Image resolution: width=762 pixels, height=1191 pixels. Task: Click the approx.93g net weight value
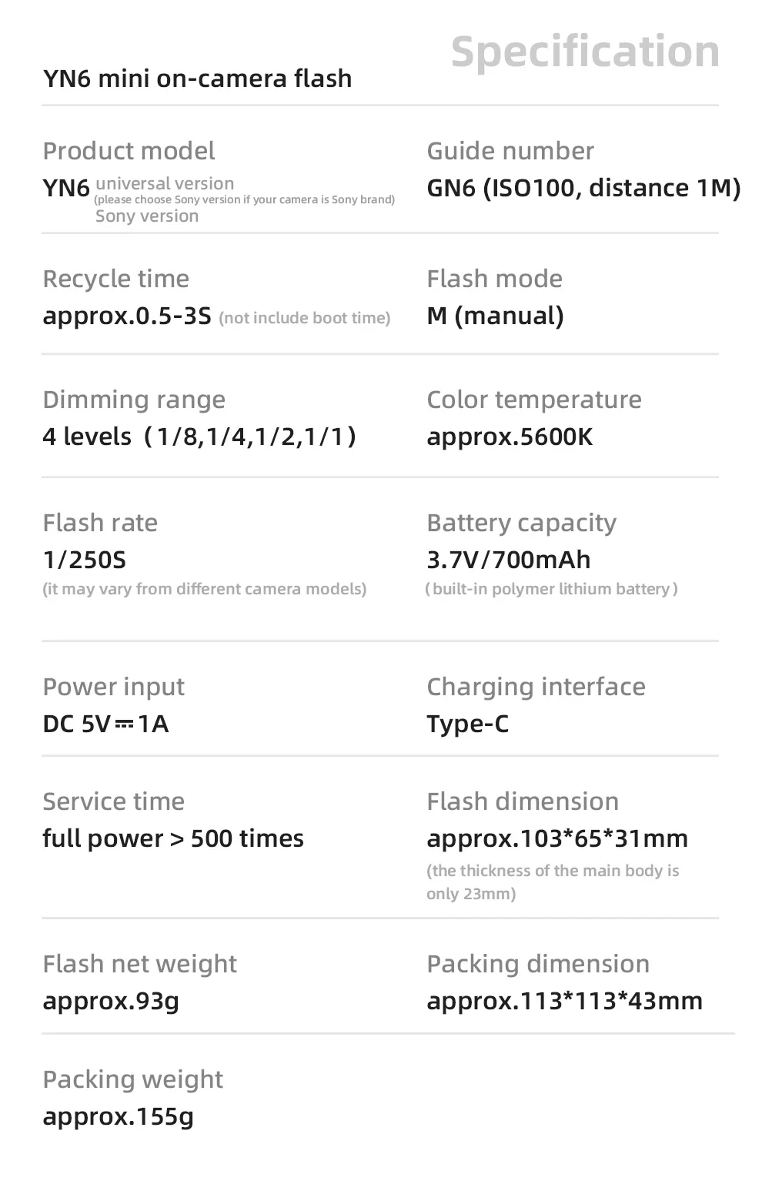point(111,1001)
